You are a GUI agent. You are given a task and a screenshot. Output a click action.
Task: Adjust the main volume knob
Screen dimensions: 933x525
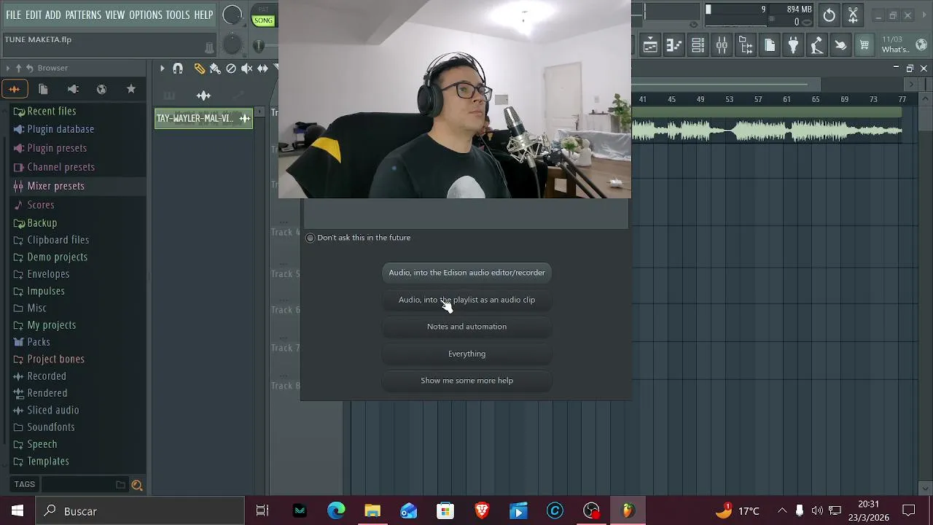[232, 15]
